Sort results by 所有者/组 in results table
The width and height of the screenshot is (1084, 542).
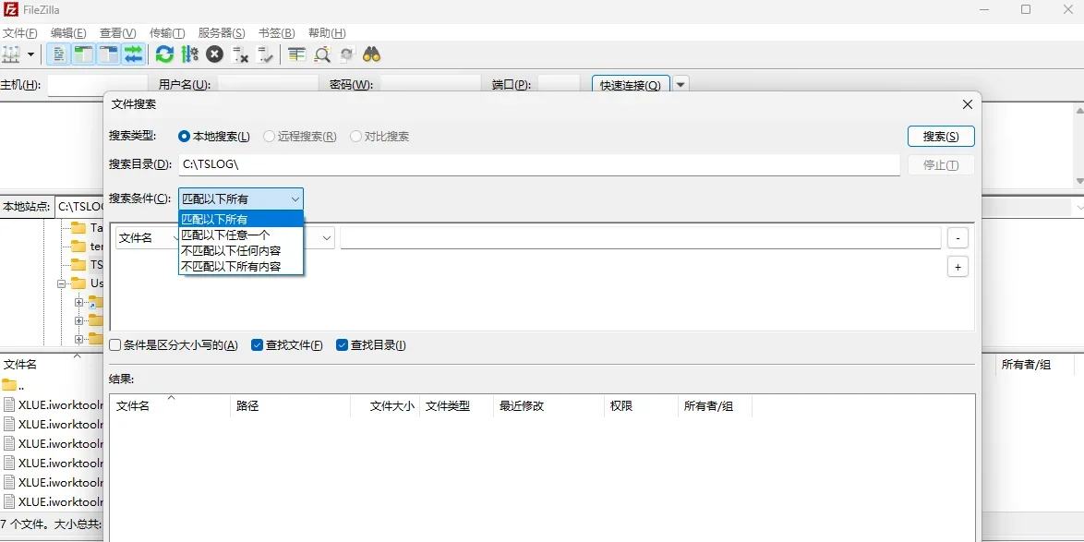tap(715, 406)
